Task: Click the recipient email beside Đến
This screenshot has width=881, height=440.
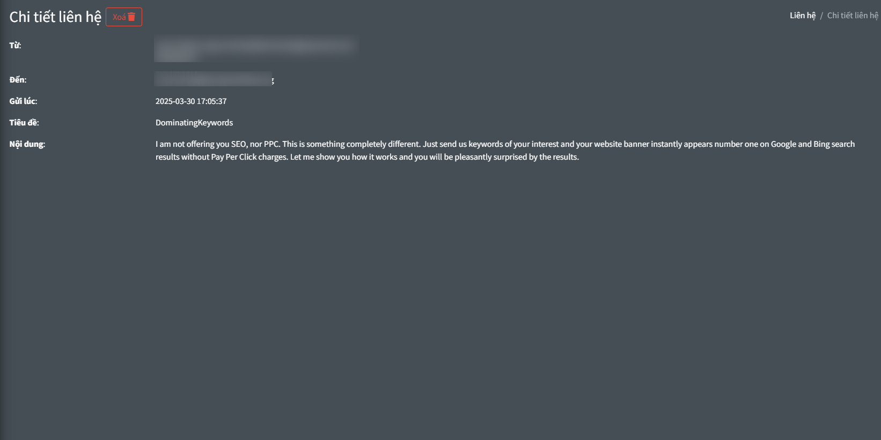Action: 213,79
